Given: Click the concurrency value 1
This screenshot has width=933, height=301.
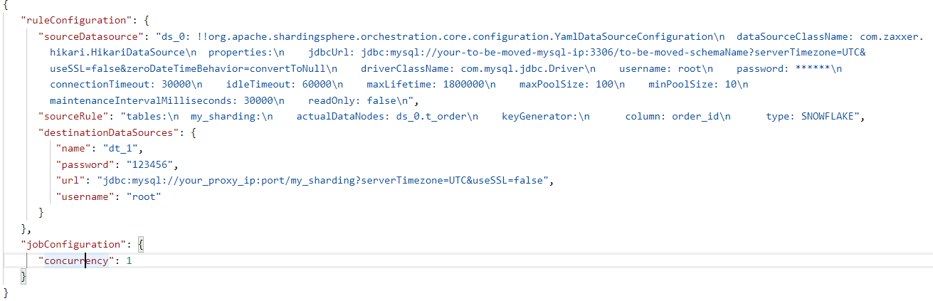Looking at the screenshot, I should point(129,260).
